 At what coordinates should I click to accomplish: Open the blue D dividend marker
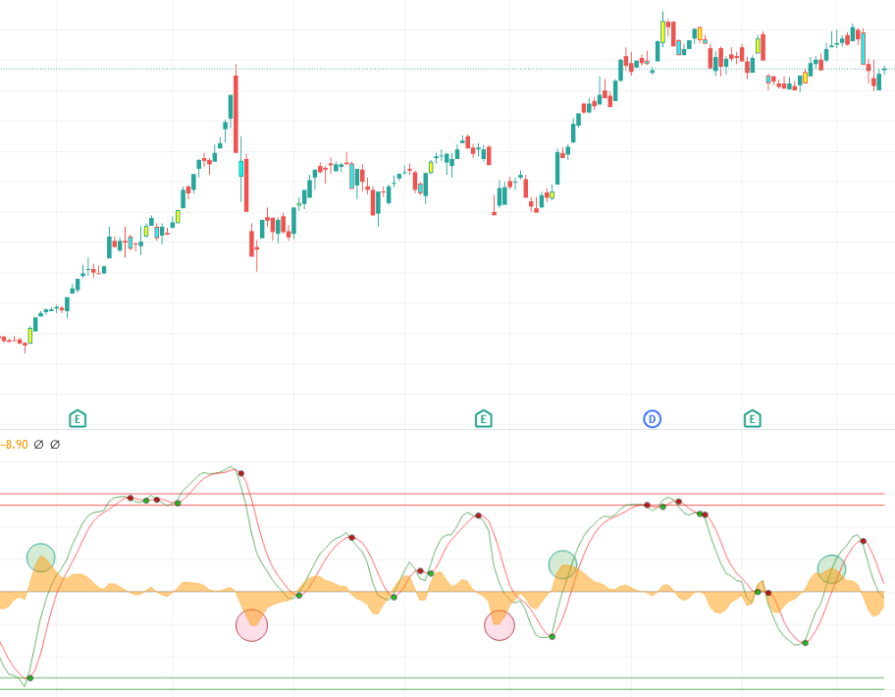652,419
